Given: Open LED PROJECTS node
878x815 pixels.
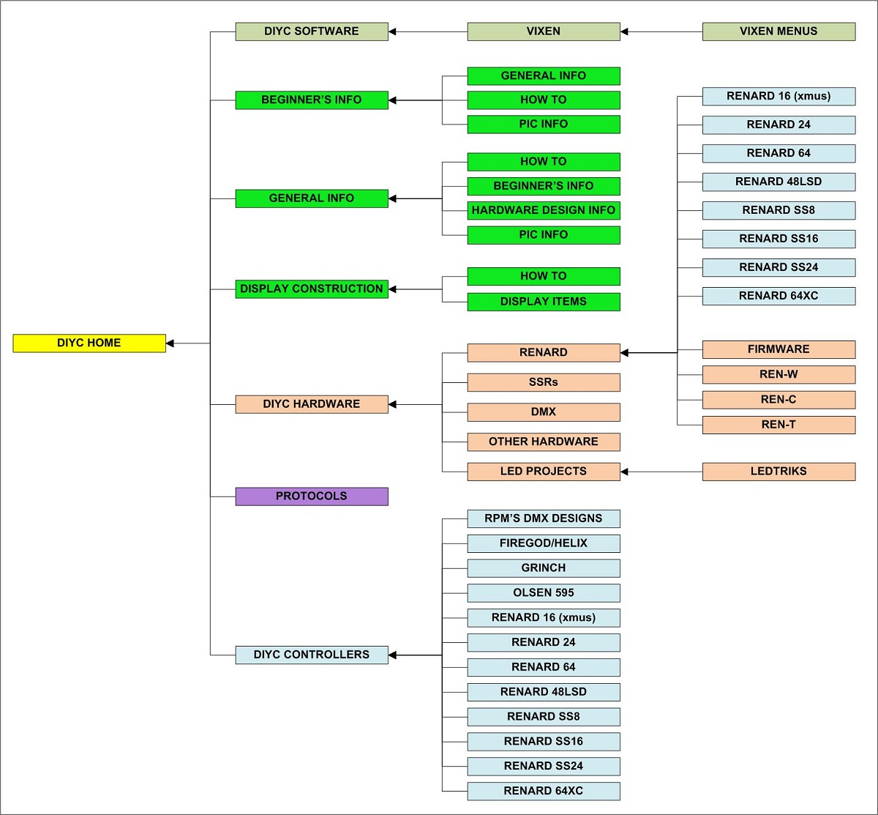Looking at the screenshot, I should click(x=544, y=472).
